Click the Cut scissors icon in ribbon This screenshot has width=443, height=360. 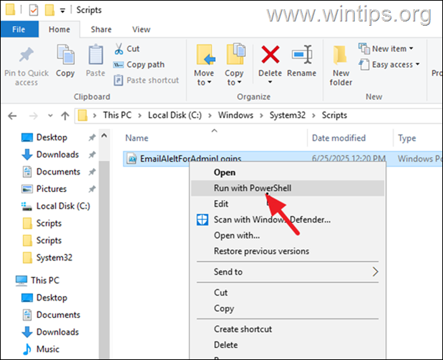(x=119, y=49)
